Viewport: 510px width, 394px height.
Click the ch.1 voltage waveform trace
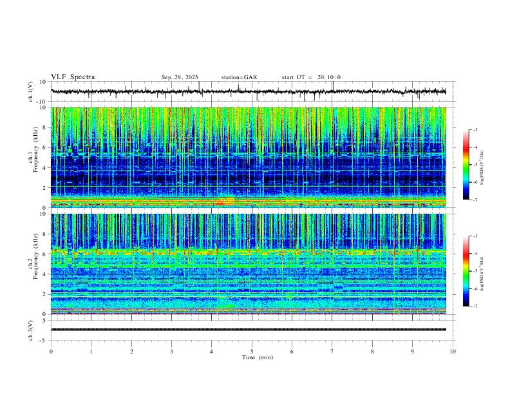click(x=249, y=91)
